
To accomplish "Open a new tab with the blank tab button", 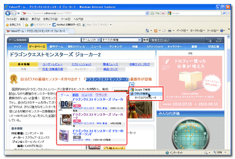I will click(x=72, y=31).
